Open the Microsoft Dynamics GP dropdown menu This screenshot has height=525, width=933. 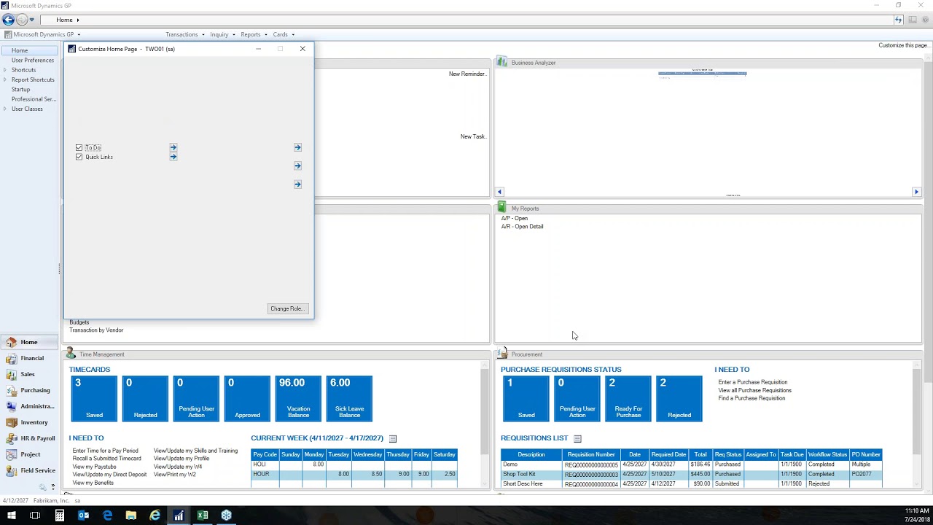click(42, 34)
